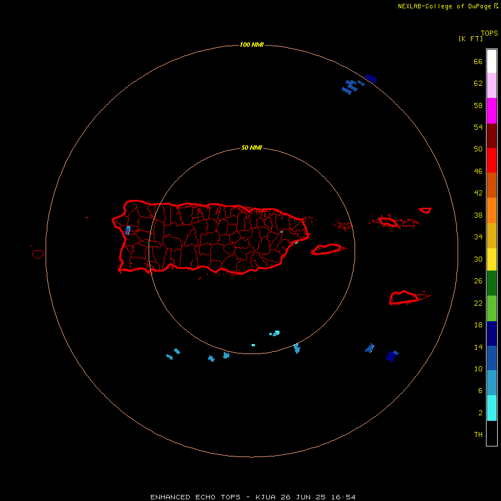Click the legend value '10'
Viewport: 501px width, 501px height.
478,369
